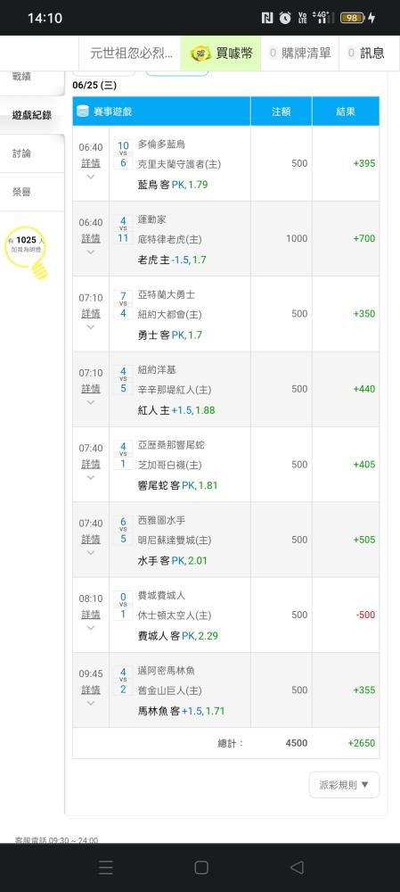Screen dimensions: 400x892
Task: Select the 遊戲紀錄 sidebar tab
Action: 32,115
